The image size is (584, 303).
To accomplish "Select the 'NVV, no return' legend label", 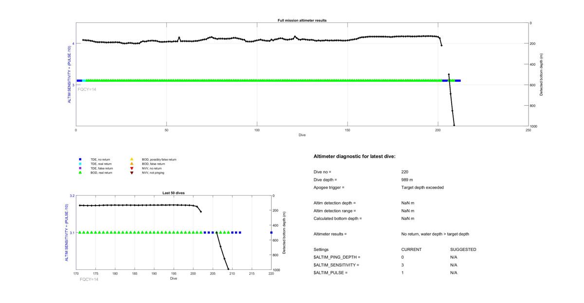I will click(152, 168).
